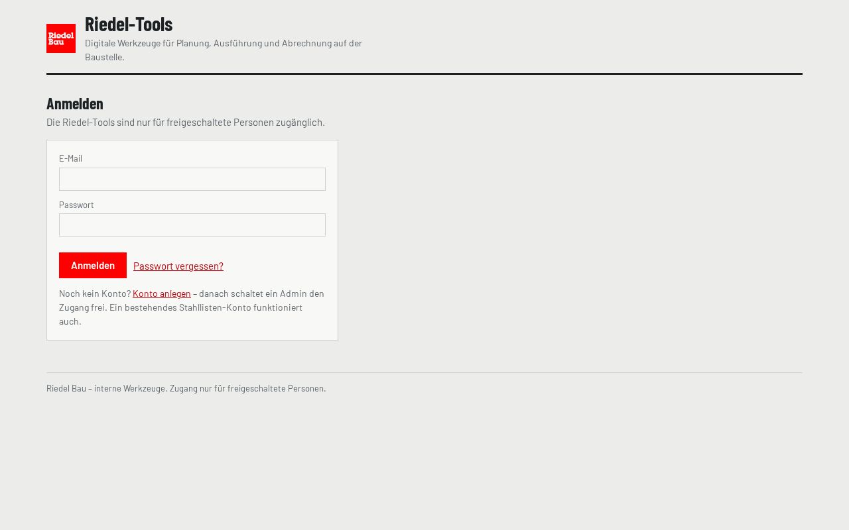Select text 'Die Riedel-Tools sind nur für freigeschaltete Personen zugänglich.'
849x530 pixels.
click(x=186, y=123)
